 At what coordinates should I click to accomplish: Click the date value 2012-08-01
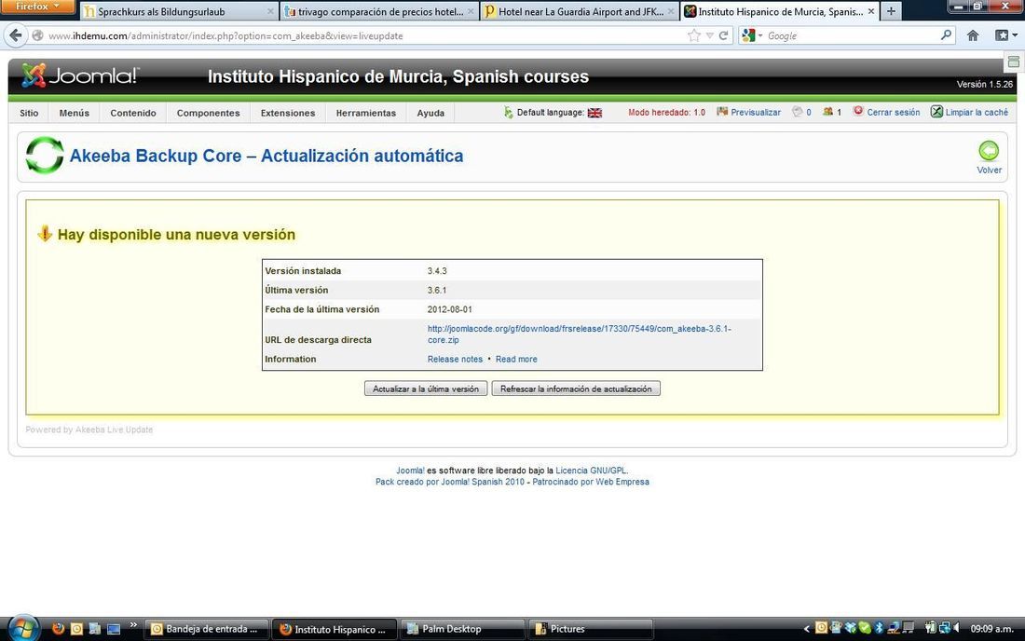[x=450, y=309]
